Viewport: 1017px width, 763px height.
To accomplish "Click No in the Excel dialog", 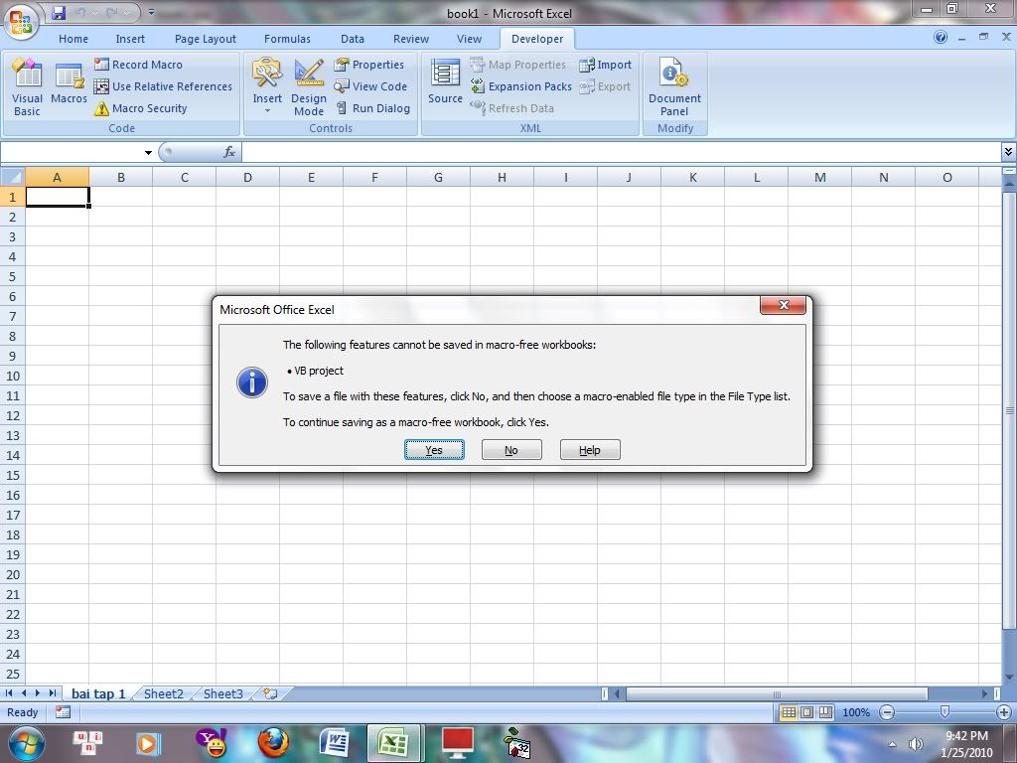I will (x=510, y=450).
